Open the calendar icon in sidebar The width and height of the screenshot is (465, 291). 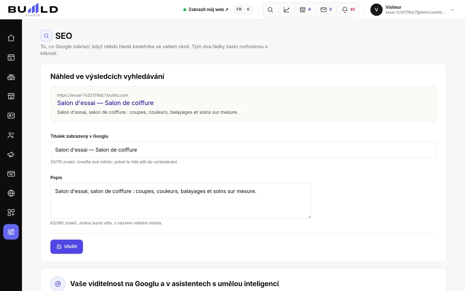coord(11,58)
